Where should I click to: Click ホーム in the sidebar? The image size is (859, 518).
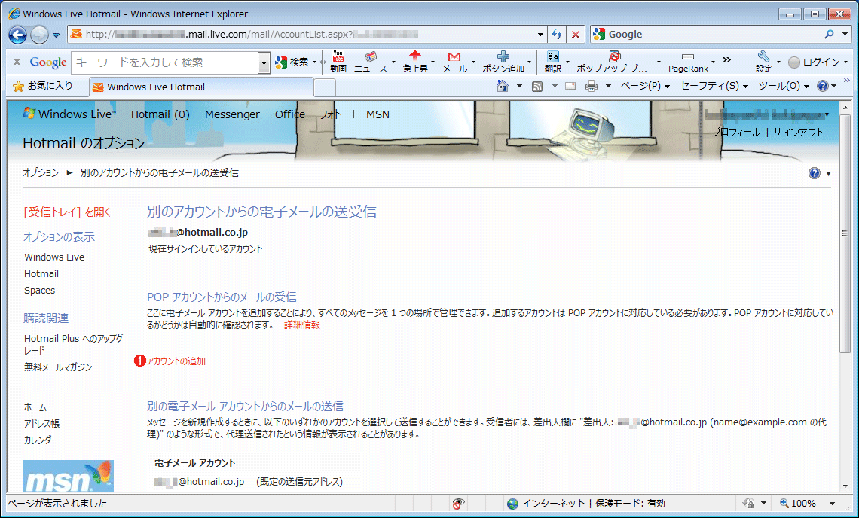pos(35,407)
